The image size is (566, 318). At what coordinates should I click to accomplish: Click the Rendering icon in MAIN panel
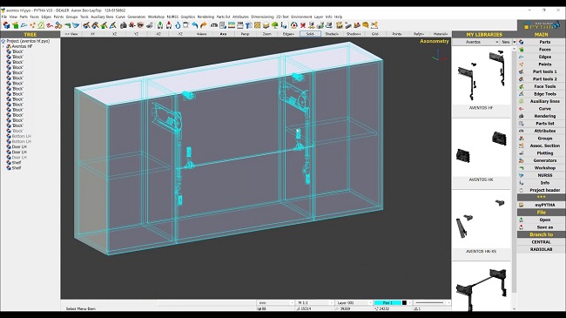coord(522,116)
